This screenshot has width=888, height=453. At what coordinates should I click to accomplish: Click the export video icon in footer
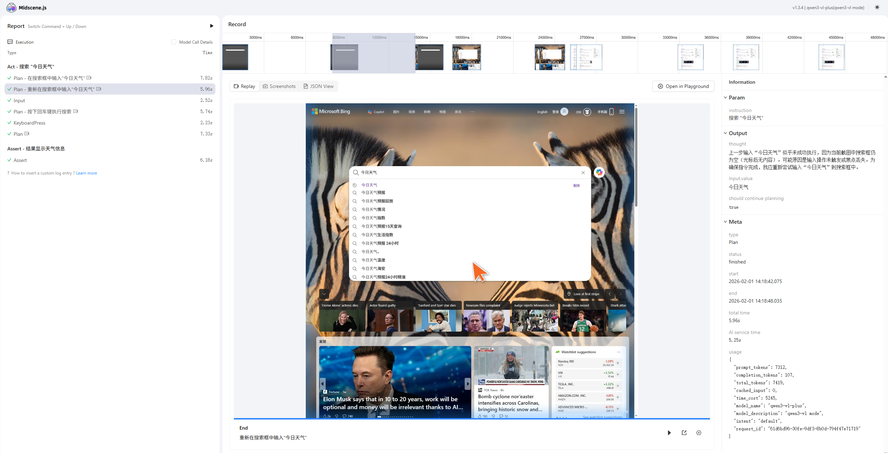(x=684, y=433)
